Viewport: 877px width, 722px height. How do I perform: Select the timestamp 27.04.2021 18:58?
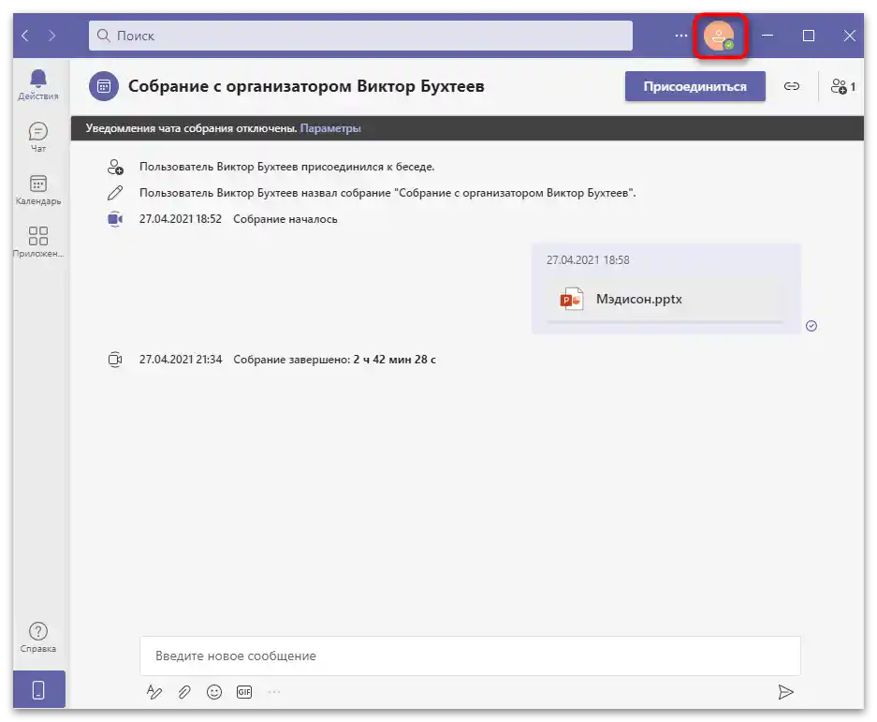click(x=588, y=260)
